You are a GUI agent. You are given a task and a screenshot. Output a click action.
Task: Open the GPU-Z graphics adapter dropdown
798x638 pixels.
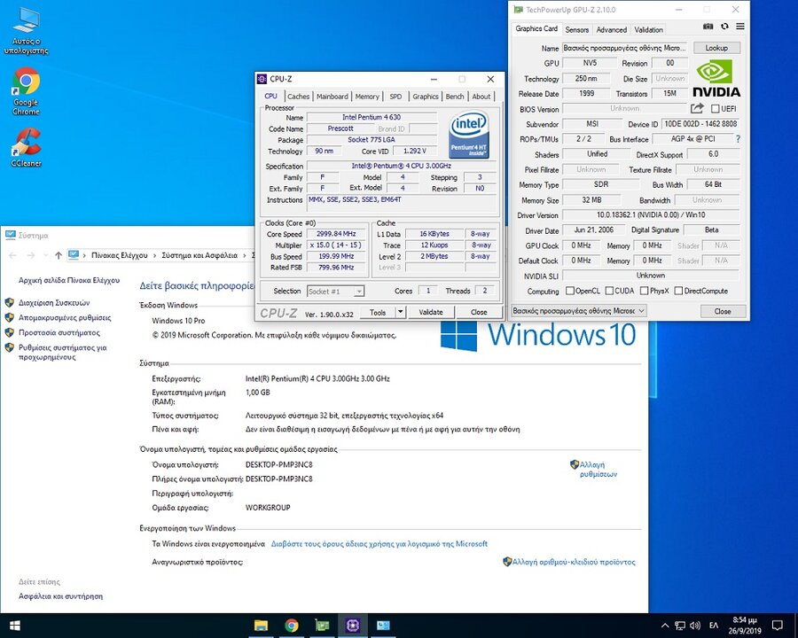(x=579, y=310)
